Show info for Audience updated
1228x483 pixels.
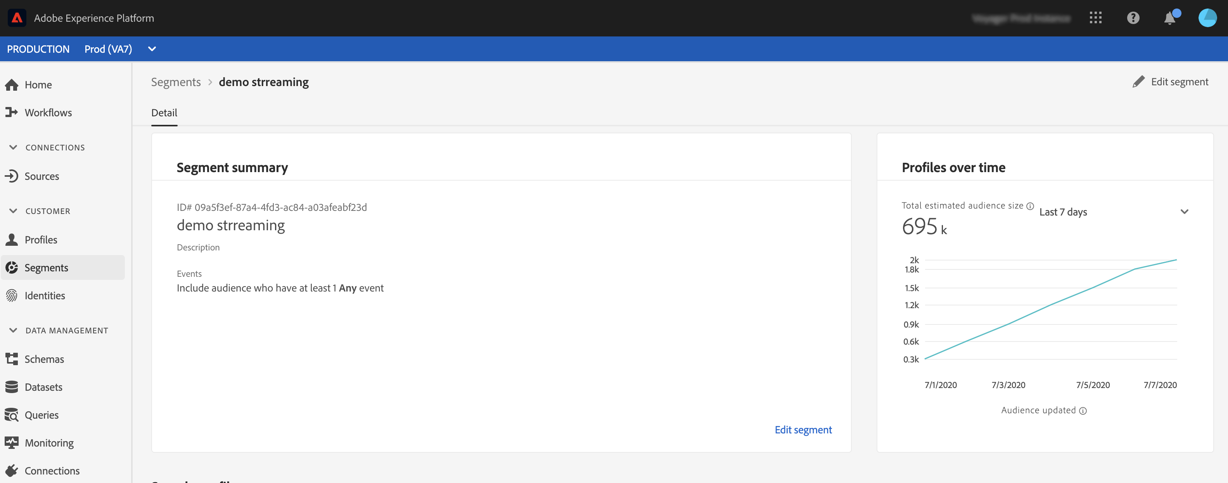[x=1083, y=411]
